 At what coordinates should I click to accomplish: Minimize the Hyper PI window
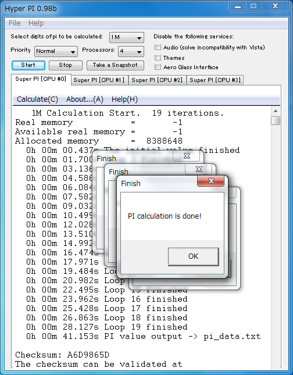(x=238, y=6)
